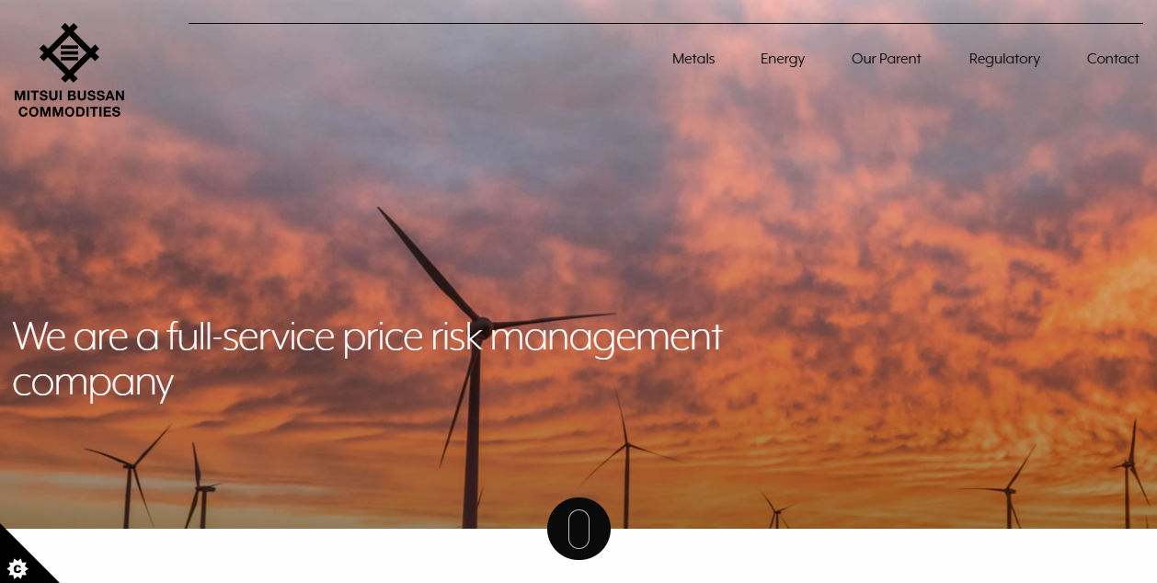Click Our Parent in the top menu

click(x=886, y=59)
